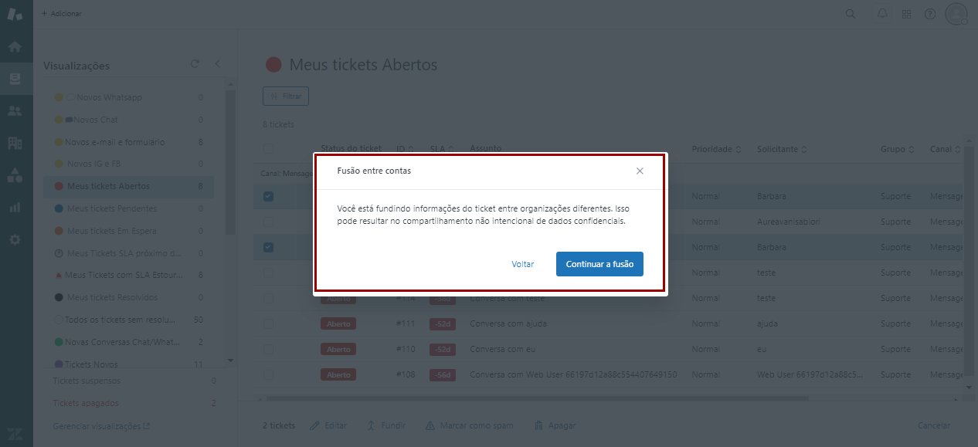Open the notifications bell icon
This screenshot has width=978, height=447.
pyautogui.click(x=882, y=14)
